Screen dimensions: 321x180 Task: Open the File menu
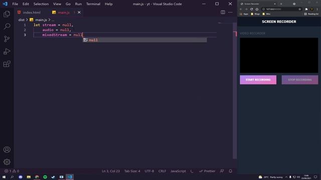15,4
